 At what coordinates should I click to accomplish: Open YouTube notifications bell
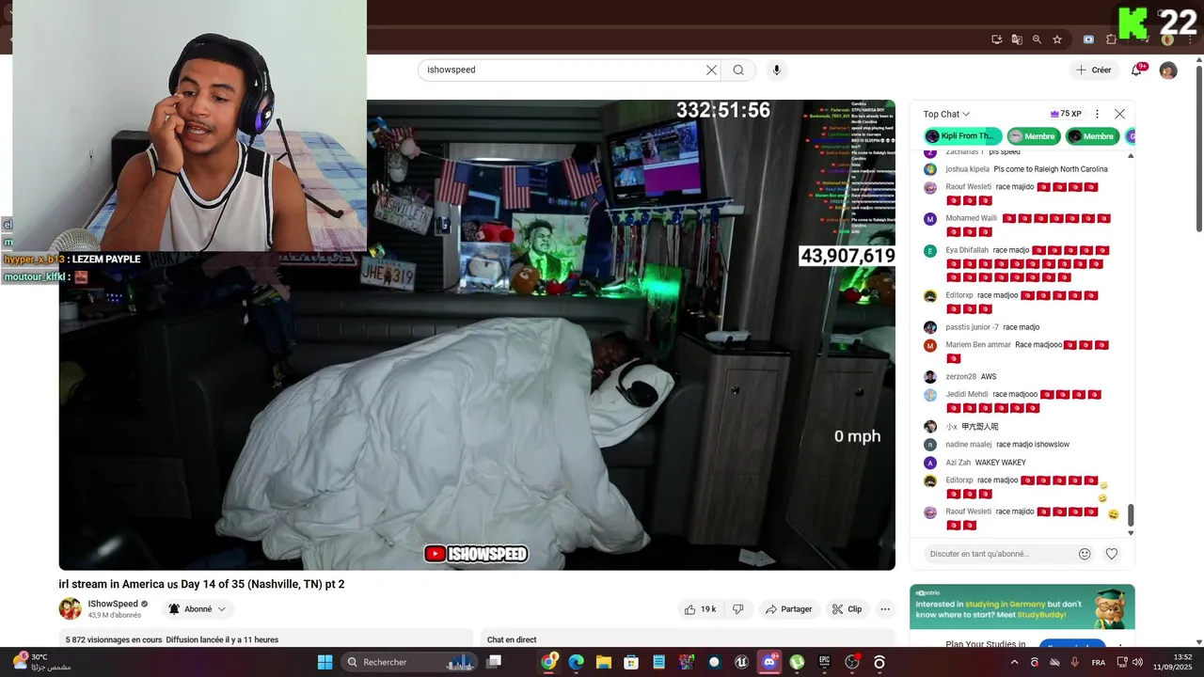tap(1136, 70)
